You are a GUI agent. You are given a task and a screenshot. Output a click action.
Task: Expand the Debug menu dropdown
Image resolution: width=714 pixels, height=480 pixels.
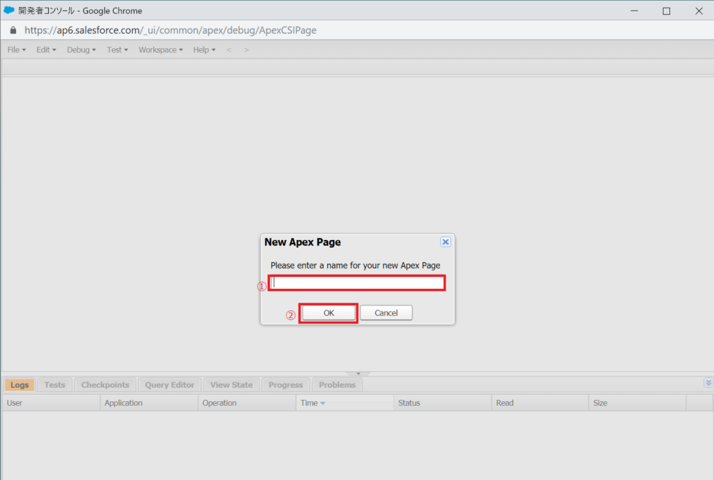[x=82, y=50]
